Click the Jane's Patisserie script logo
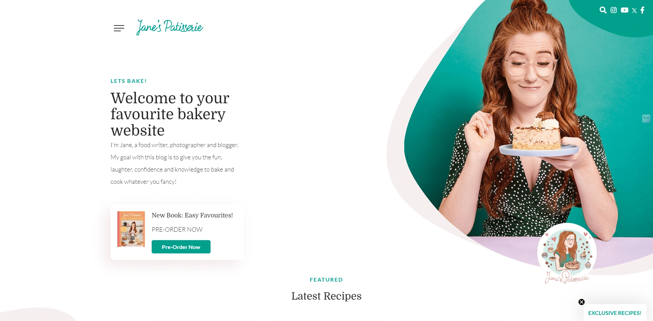 (170, 27)
